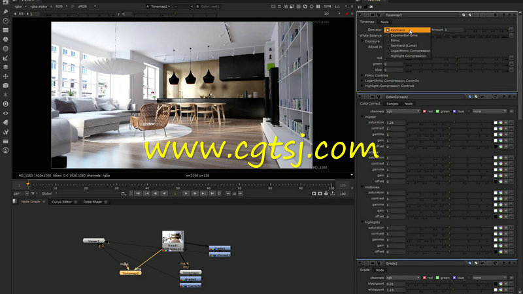Open Color wheel nodes in left toolbar

(5, 39)
